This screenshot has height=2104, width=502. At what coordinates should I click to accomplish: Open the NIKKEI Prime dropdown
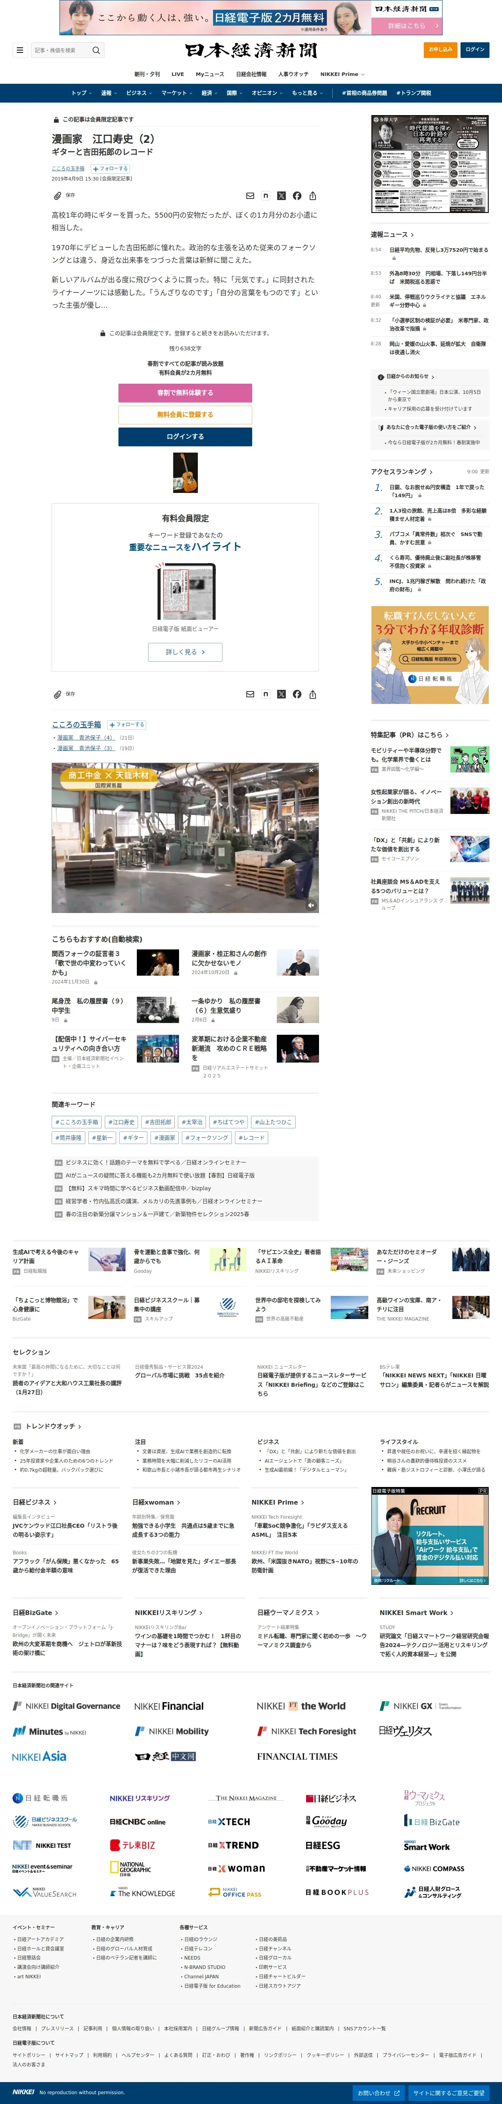[343, 74]
